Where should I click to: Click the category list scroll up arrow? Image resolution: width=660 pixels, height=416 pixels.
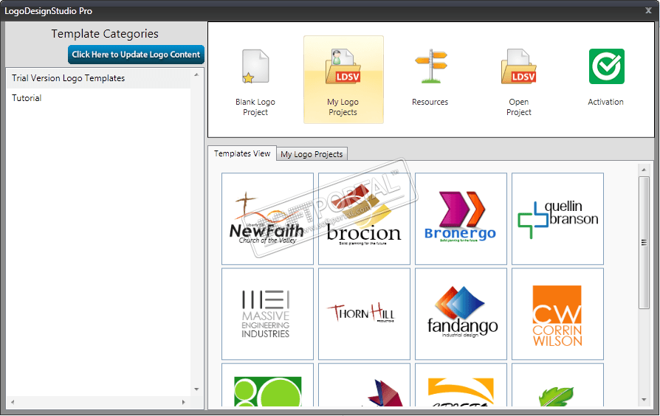click(x=196, y=75)
